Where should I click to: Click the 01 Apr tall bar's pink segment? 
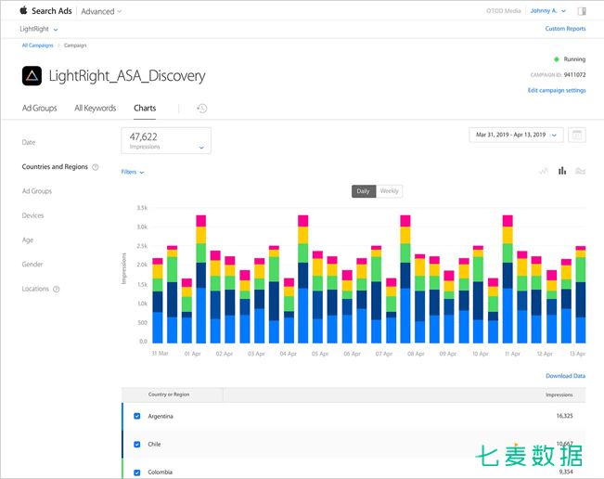[201, 221]
